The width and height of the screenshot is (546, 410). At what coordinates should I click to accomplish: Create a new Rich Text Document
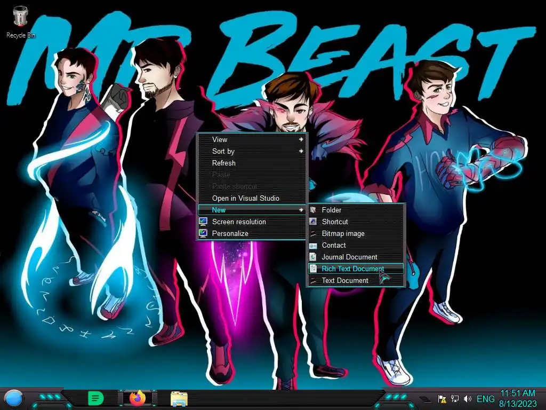click(356, 269)
